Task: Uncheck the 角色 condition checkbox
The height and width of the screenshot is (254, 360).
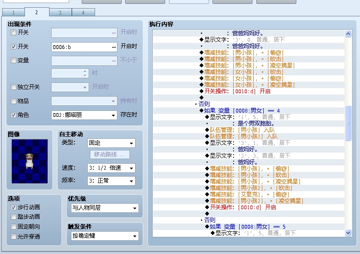Action: pos(13,115)
